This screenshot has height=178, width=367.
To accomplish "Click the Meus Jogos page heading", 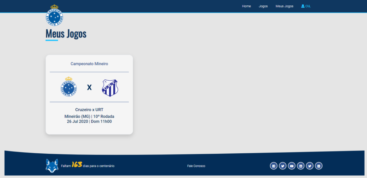I will click(66, 34).
